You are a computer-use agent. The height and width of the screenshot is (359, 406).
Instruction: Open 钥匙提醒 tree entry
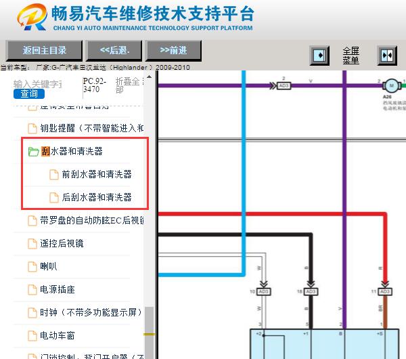[92, 128]
